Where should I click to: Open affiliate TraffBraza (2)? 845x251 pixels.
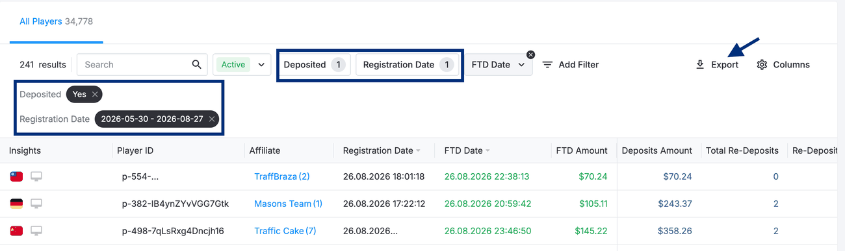coord(282,176)
